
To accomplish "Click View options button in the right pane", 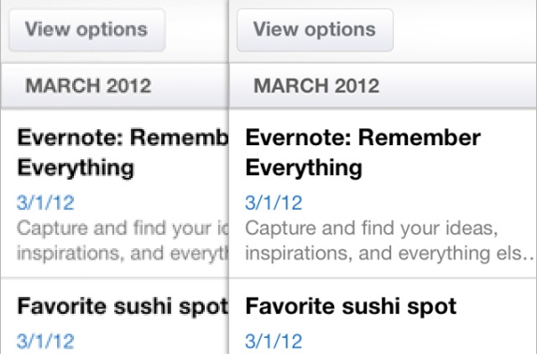I will point(315,30).
